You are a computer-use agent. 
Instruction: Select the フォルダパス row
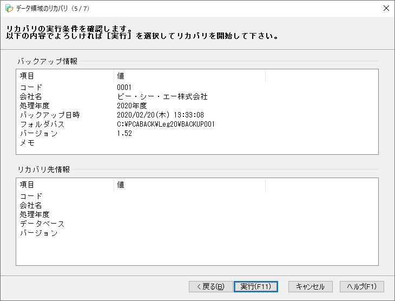(x=197, y=124)
